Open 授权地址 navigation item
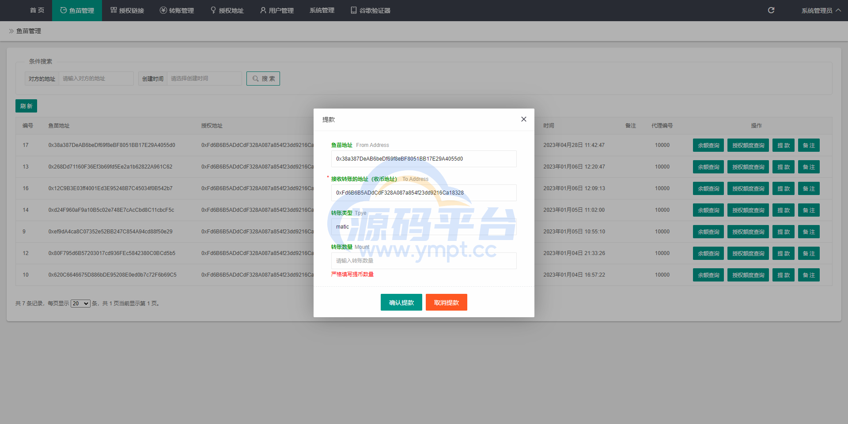Image resolution: width=848 pixels, height=424 pixels. pyautogui.click(x=227, y=11)
